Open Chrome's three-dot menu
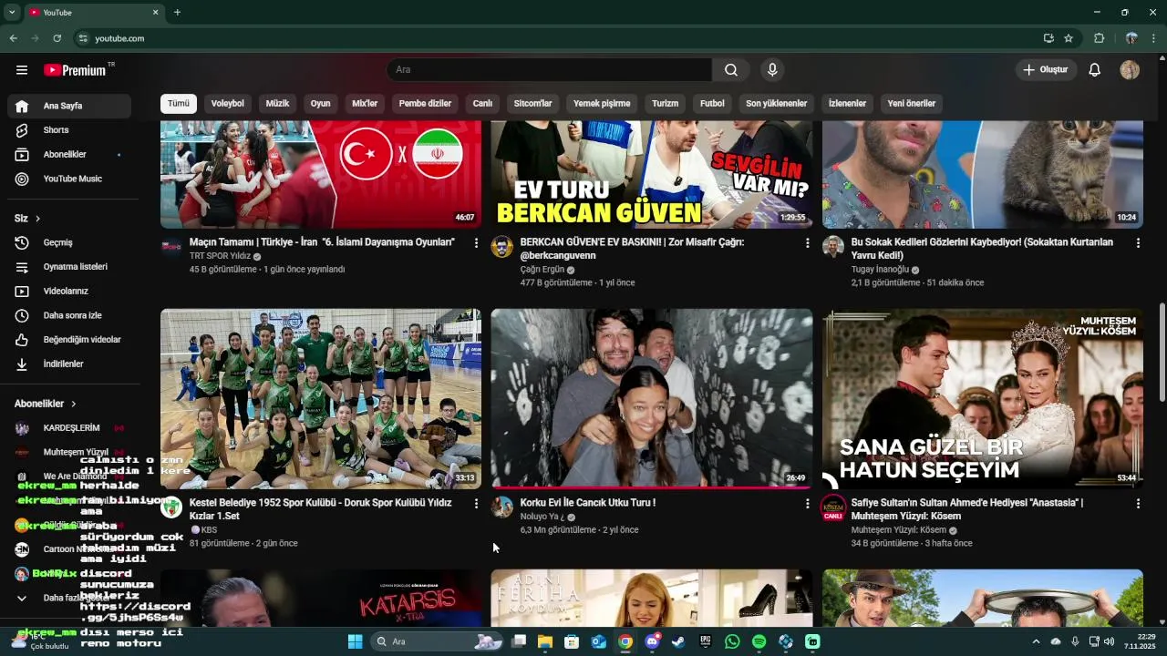This screenshot has width=1167, height=656. (x=1154, y=38)
